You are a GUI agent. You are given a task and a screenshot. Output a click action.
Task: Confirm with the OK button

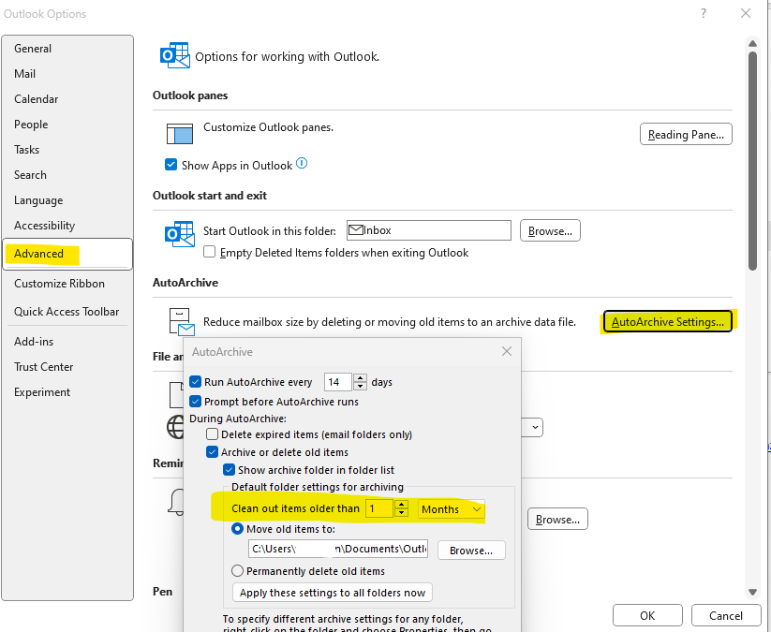point(647,615)
